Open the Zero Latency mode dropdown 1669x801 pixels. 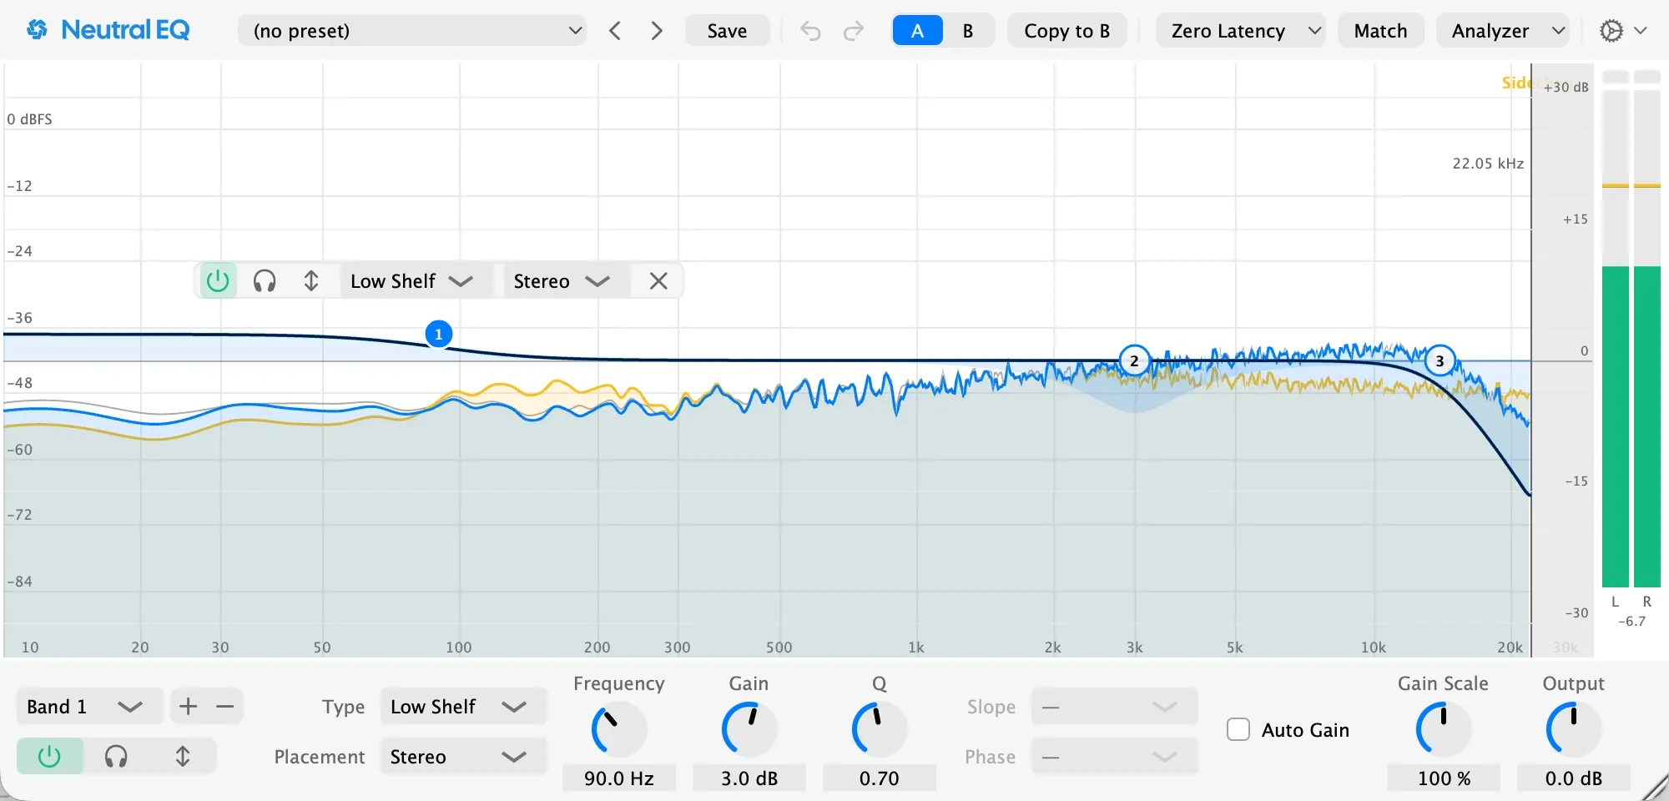1241,31
